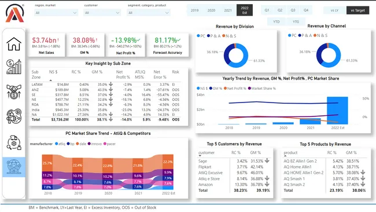This screenshot has width=376, height=212.
Task: Open the executive view globe icon
Action: point(14,167)
